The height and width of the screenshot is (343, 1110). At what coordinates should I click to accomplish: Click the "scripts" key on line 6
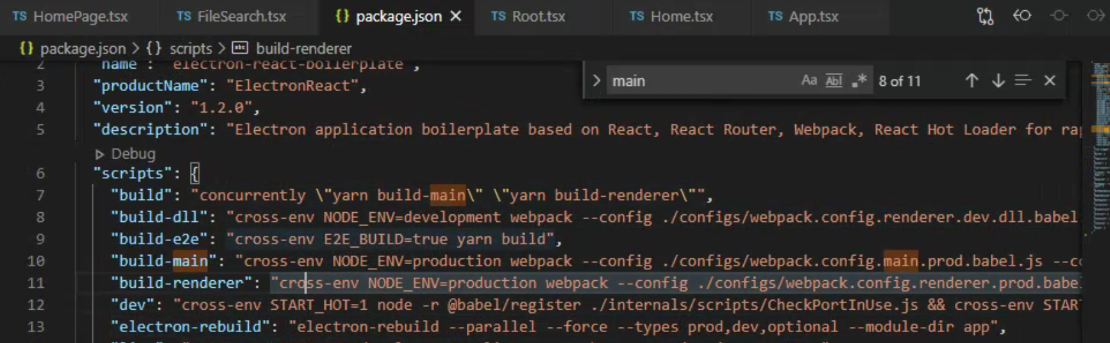pyautogui.click(x=133, y=173)
